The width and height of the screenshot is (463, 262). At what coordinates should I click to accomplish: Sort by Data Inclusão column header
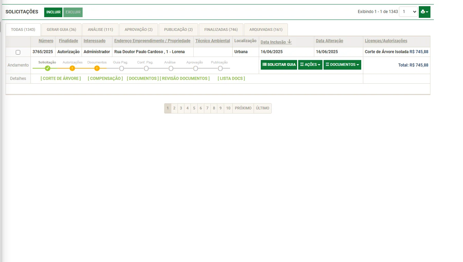[x=273, y=42]
